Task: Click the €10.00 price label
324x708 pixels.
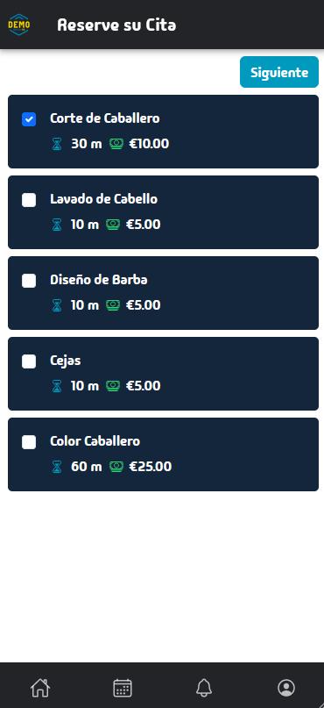Action: 149,144
